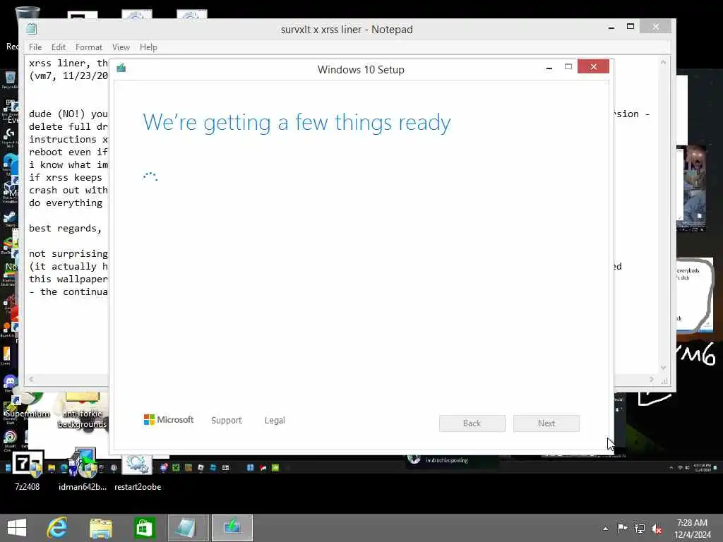Open the network tray icon
The image size is (723, 542).
click(640, 528)
